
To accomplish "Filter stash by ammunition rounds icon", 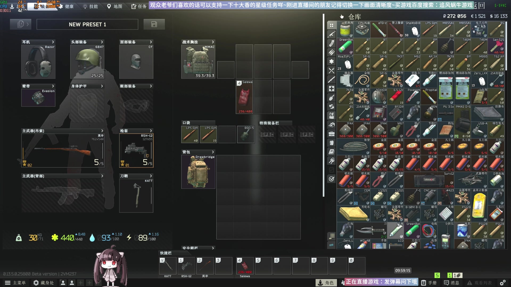I will pyautogui.click(x=331, y=52).
